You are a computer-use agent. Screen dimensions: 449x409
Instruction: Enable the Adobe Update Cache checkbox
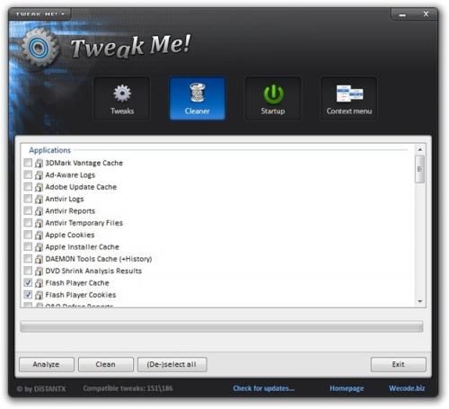[x=28, y=187]
